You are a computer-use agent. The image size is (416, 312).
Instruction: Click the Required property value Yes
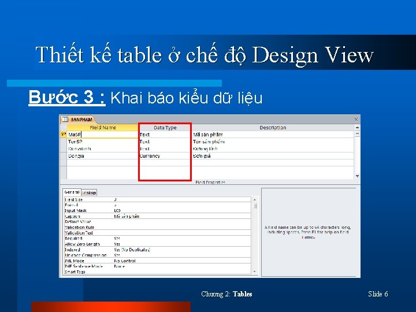[x=182, y=239]
